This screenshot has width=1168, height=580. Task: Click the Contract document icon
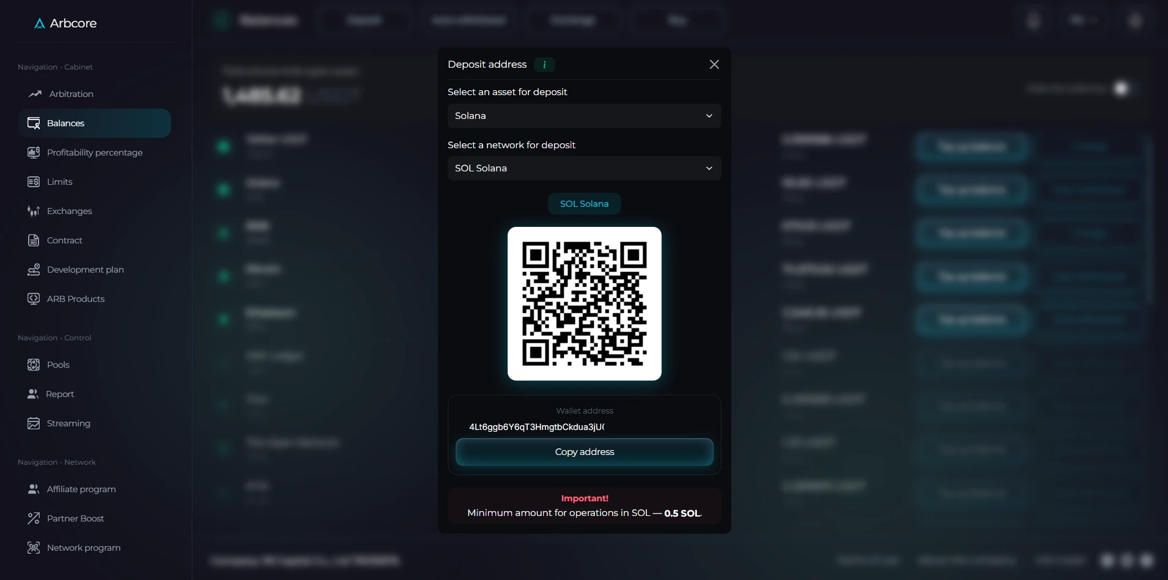coord(34,240)
